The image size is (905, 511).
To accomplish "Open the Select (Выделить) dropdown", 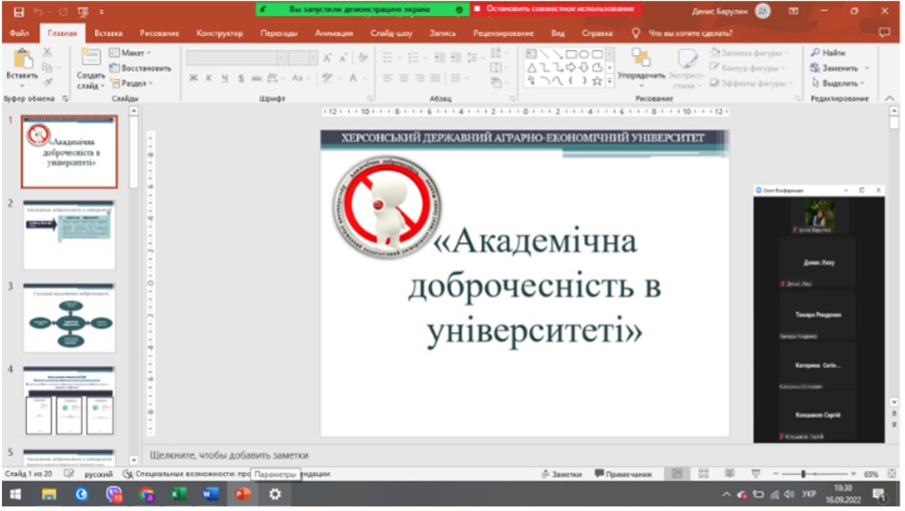I will 837,83.
